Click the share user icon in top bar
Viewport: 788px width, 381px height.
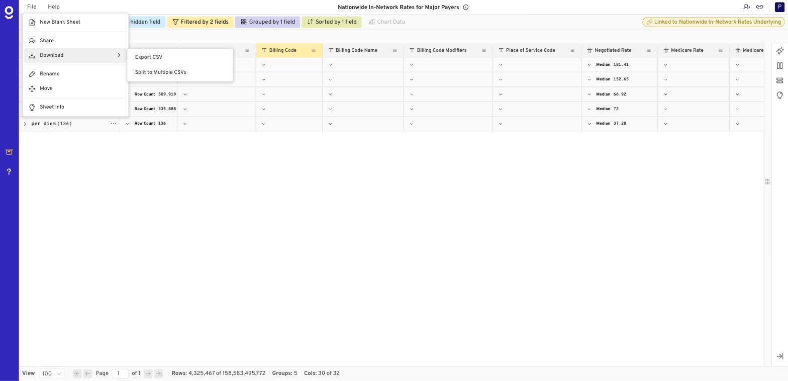(747, 7)
